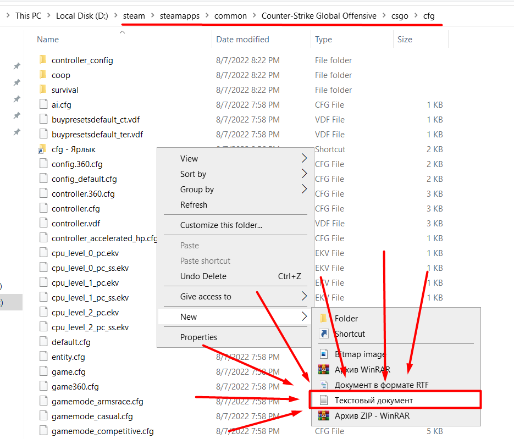The width and height of the screenshot is (514, 439).
Task: Click the controller.vdf file icon
Action: click(x=43, y=223)
